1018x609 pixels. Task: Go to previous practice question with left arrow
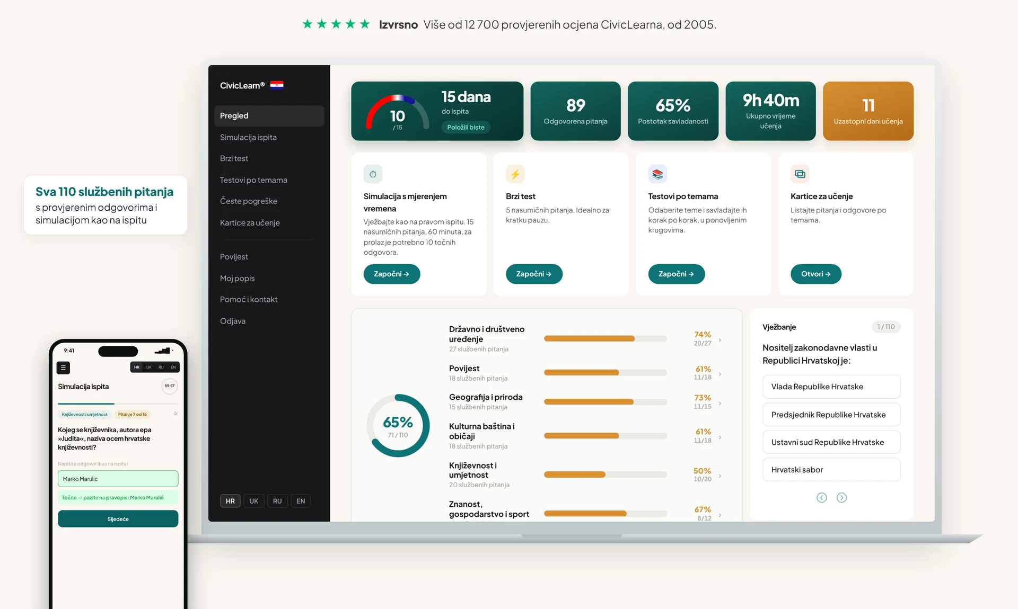tap(822, 498)
